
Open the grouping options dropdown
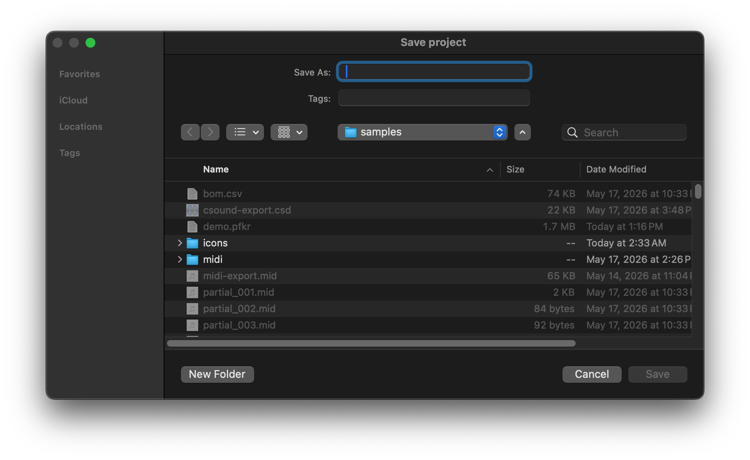tap(289, 132)
